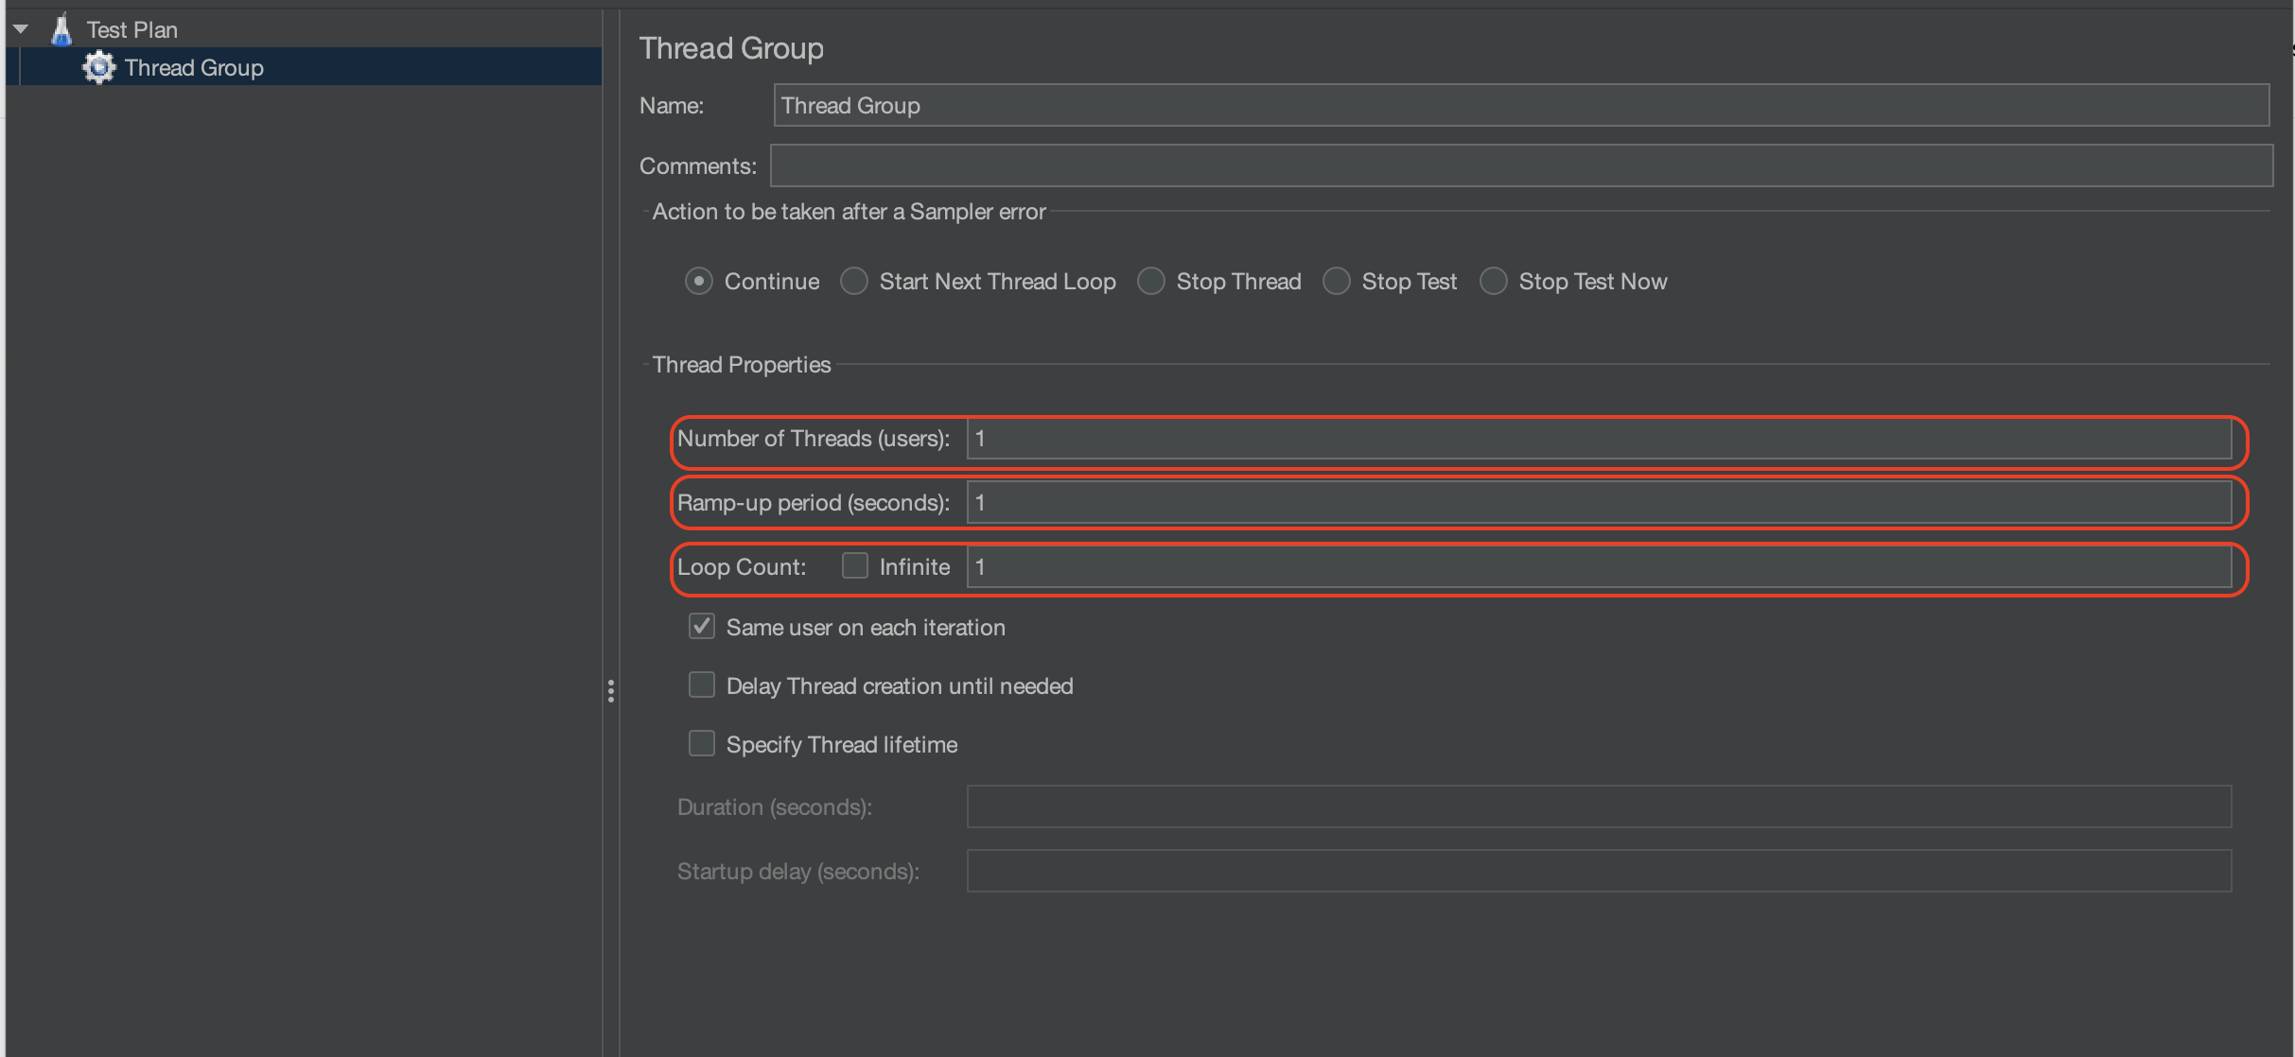Uncheck Same user on each iteration
This screenshot has height=1057, width=2295.
[x=702, y=627]
